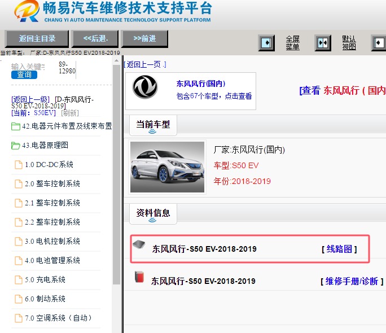Click file icon beside 3.0 电机控制系统

pyautogui.click(x=19, y=242)
